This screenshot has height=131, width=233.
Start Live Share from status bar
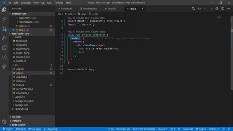(35, 129)
